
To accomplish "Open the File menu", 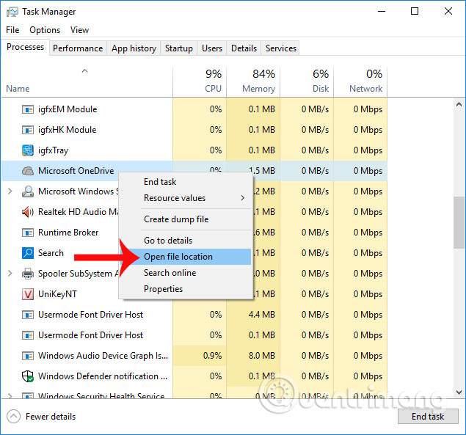I will tap(12, 30).
